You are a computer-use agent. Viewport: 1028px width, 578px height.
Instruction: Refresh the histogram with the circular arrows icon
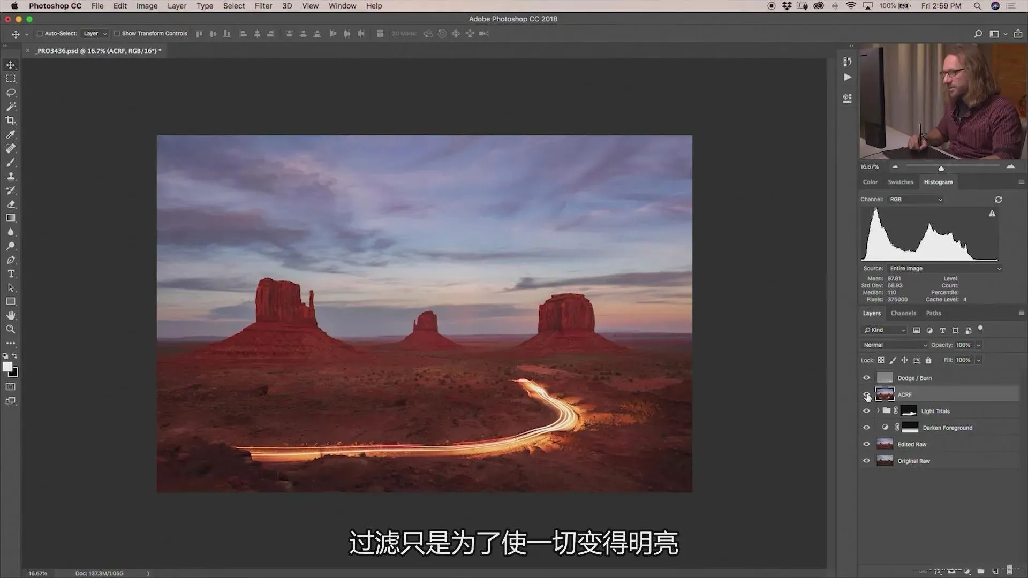pos(998,200)
